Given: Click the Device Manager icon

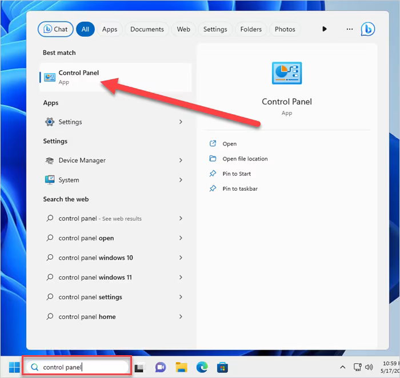Looking at the screenshot, I should click(50, 160).
